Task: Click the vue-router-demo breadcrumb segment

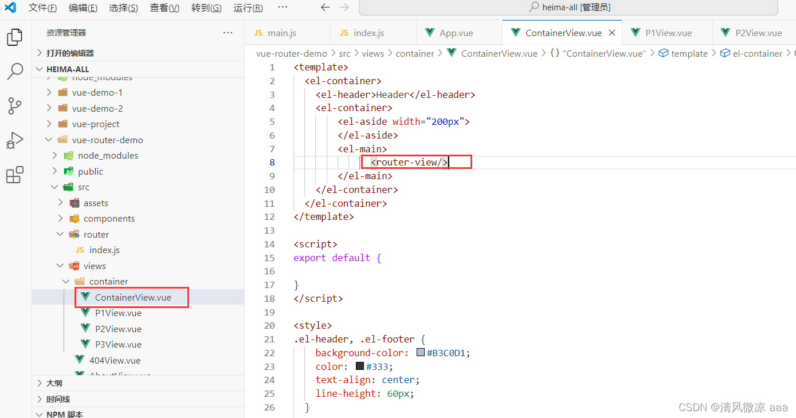Action: [x=292, y=53]
